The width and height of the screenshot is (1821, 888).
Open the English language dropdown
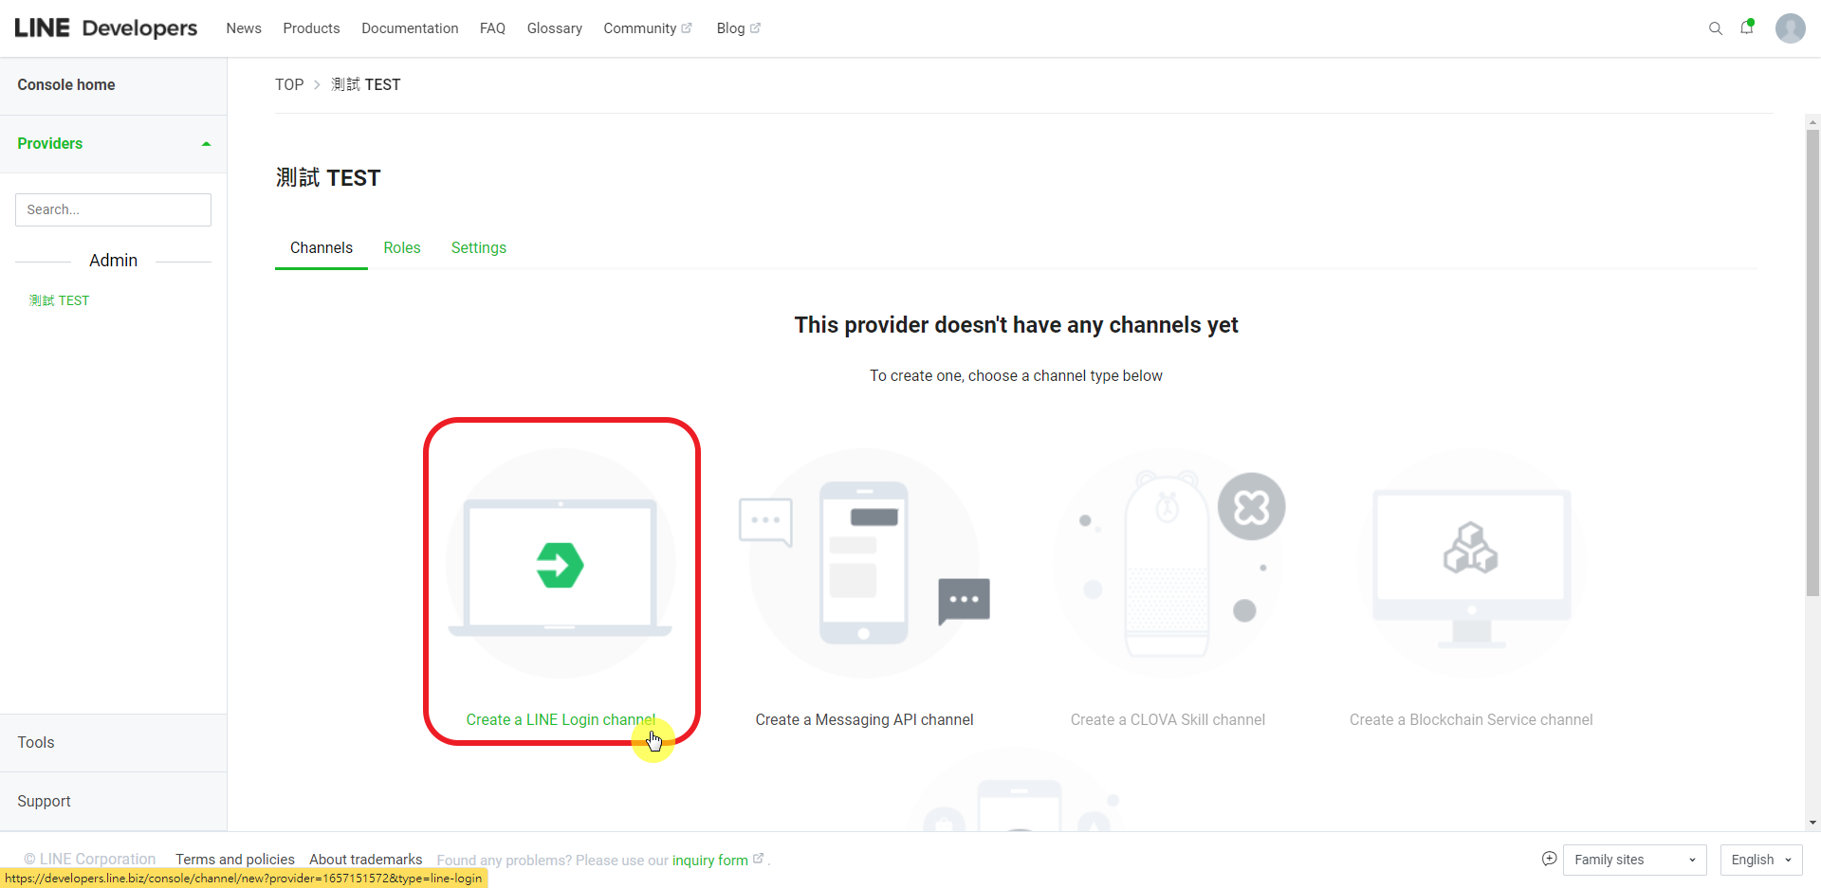click(1759, 860)
